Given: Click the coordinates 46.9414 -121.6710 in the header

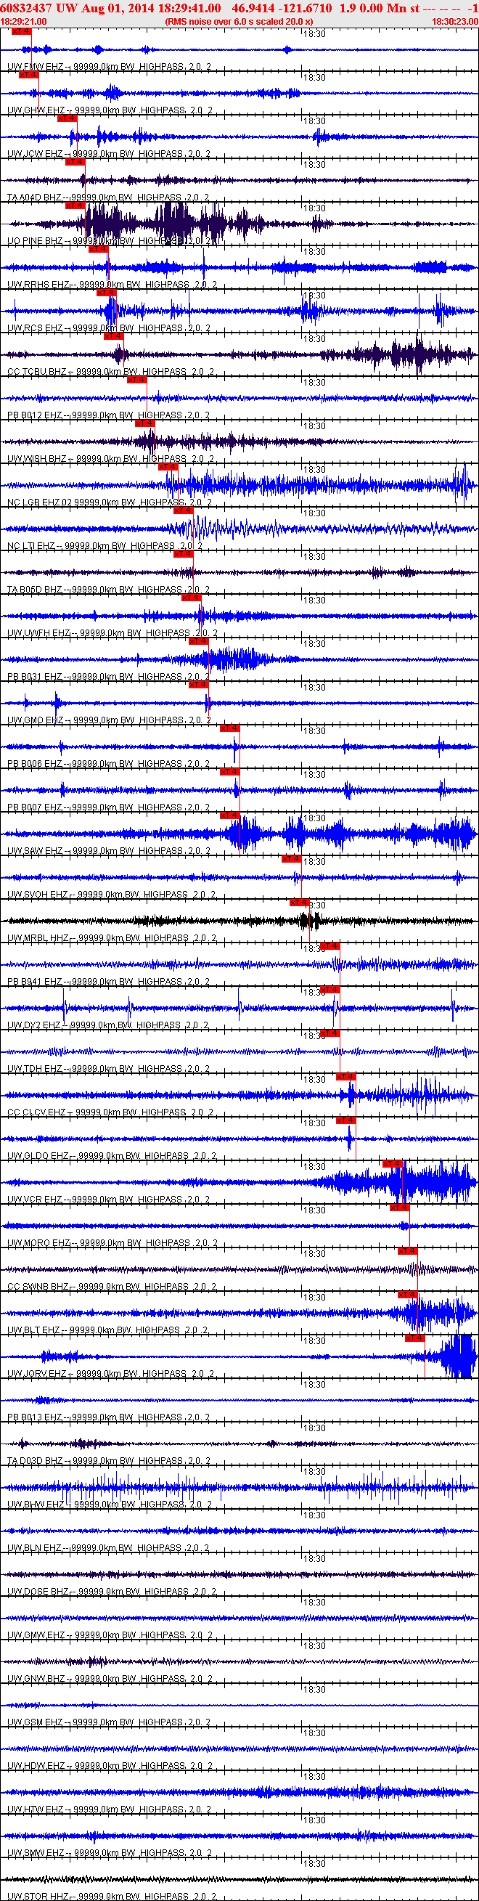Looking at the screenshot, I should pyautogui.click(x=282, y=7).
